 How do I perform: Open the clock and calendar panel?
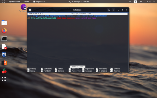78,2
